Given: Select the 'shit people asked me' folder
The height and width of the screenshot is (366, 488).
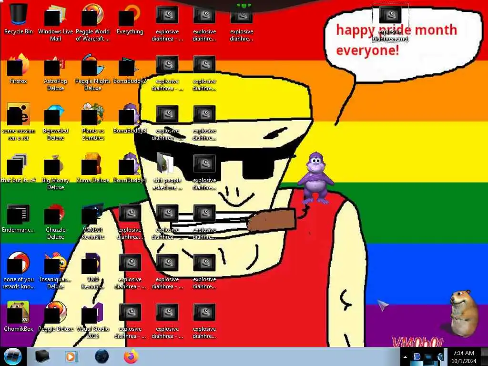Looking at the screenshot, I should [x=167, y=171].
